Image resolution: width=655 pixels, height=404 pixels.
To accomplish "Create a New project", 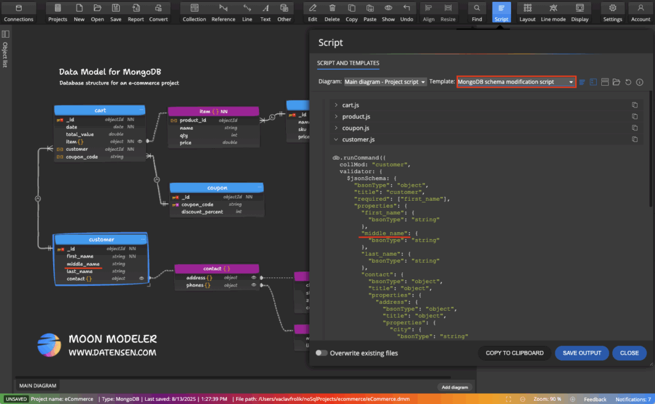I will (79, 13).
